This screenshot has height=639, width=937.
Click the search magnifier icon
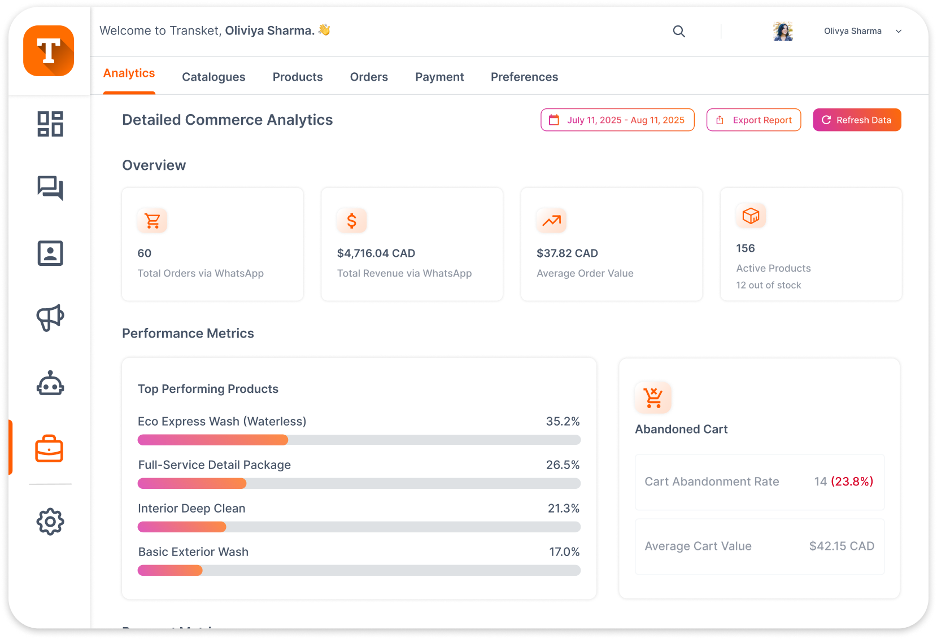679,32
